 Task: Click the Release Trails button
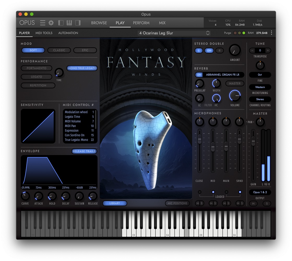(x=84, y=151)
